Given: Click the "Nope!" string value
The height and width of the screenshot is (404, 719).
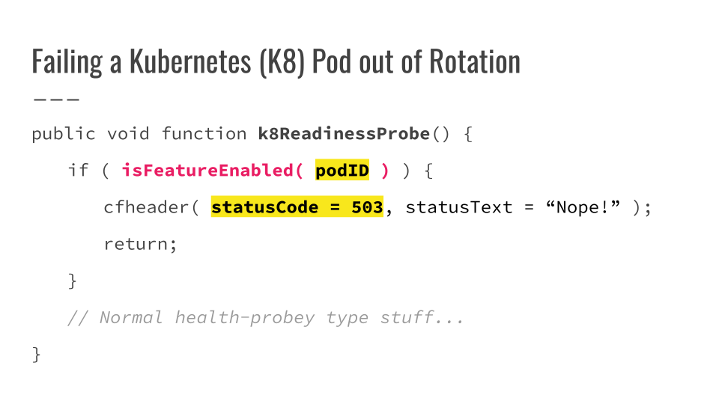Looking at the screenshot, I should [x=586, y=207].
